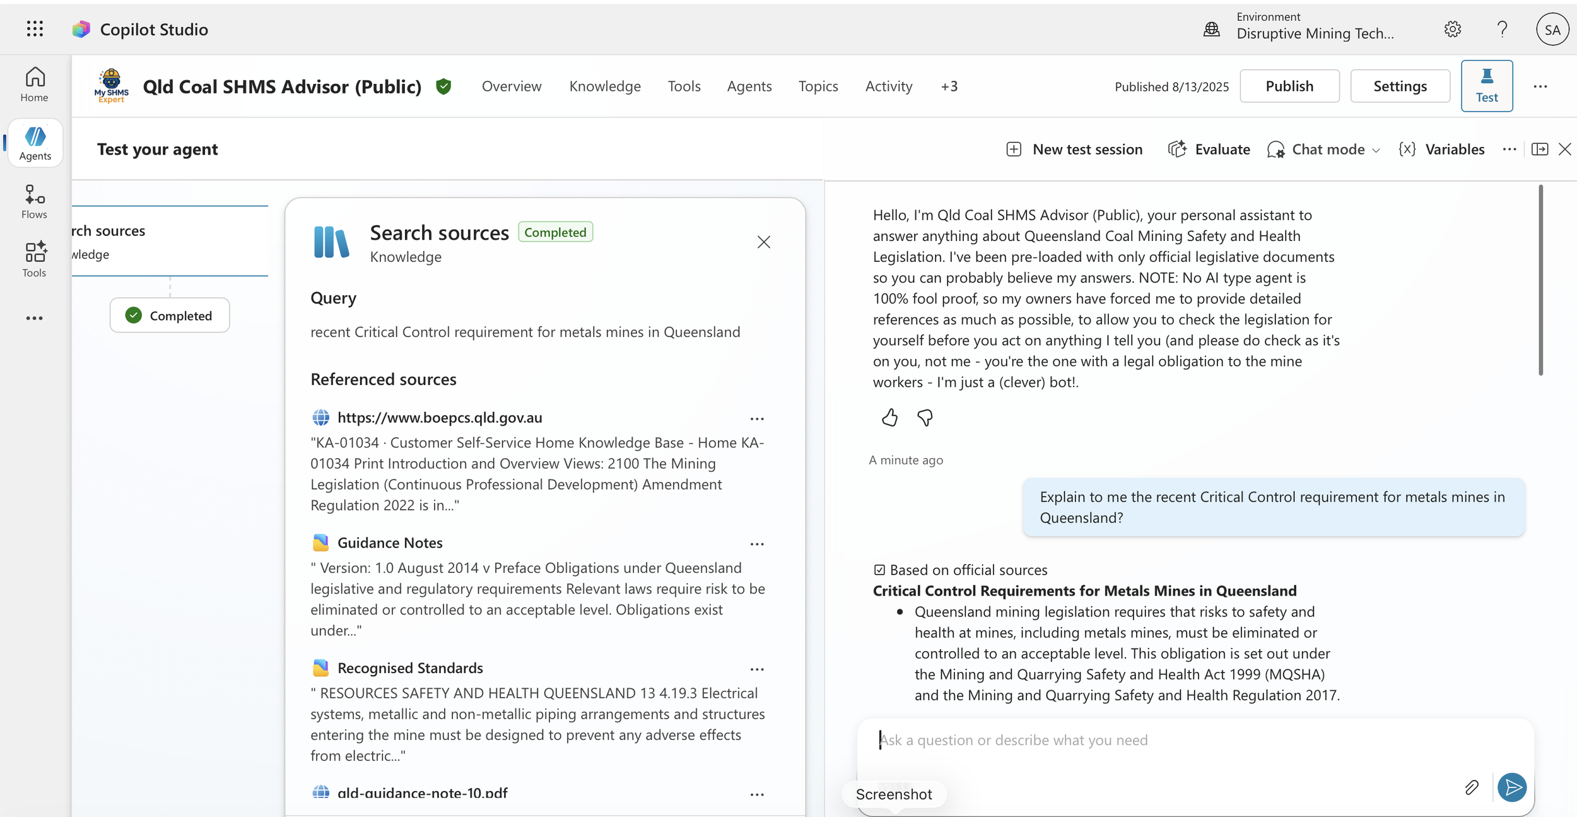Open the Help question mark
Screen dimensions: 1577x817
coord(1502,29)
